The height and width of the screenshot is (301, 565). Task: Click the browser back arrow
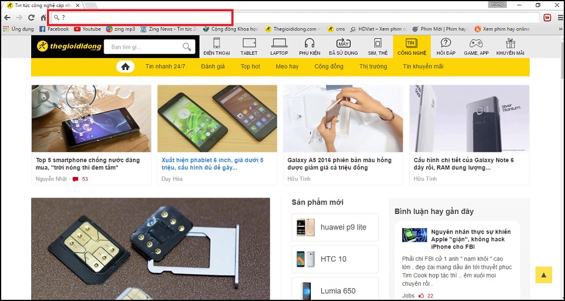click(x=7, y=17)
